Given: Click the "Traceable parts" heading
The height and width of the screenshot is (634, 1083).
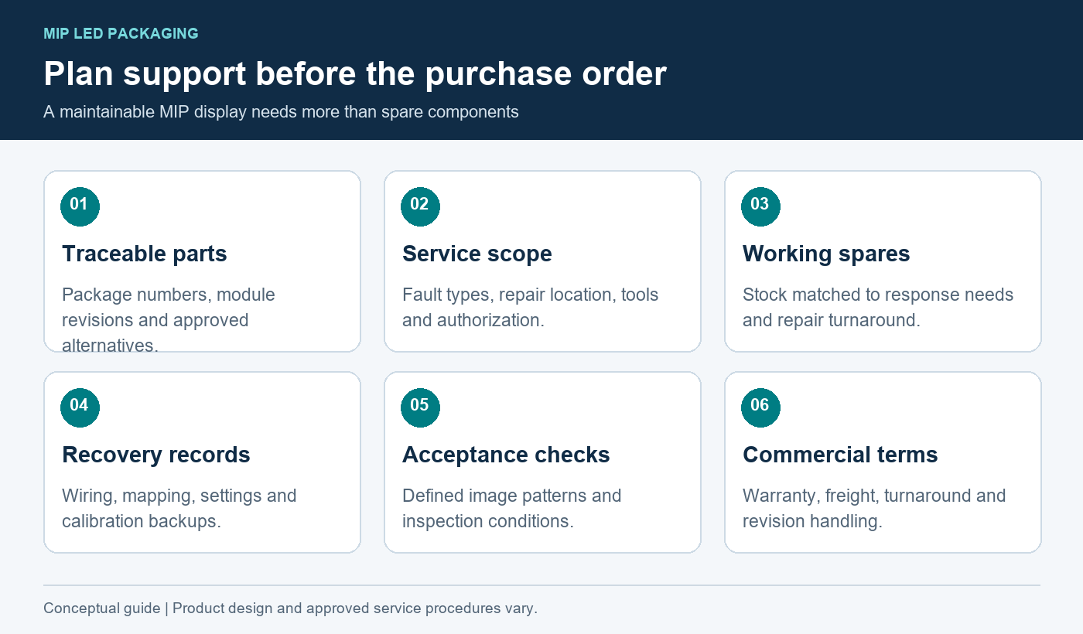Looking at the screenshot, I should [x=145, y=254].
